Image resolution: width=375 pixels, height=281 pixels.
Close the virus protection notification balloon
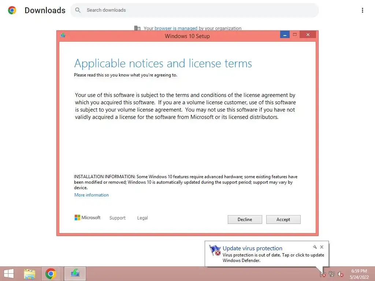(x=322, y=247)
